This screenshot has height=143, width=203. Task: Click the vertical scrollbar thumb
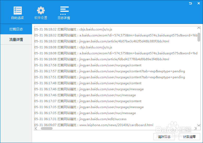pos(199,37)
